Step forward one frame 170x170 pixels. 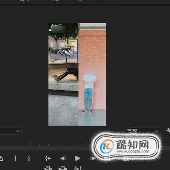pos(93,158)
